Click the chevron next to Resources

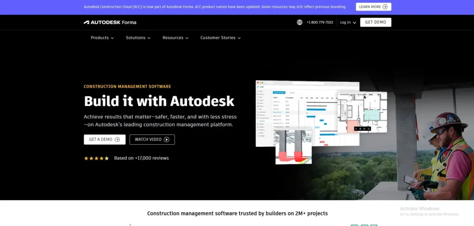coord(187,38)
